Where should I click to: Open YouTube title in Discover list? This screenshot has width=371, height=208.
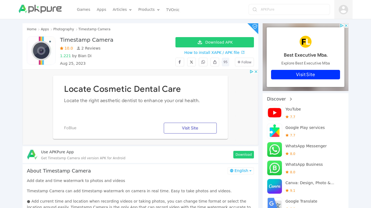point(293,109)
